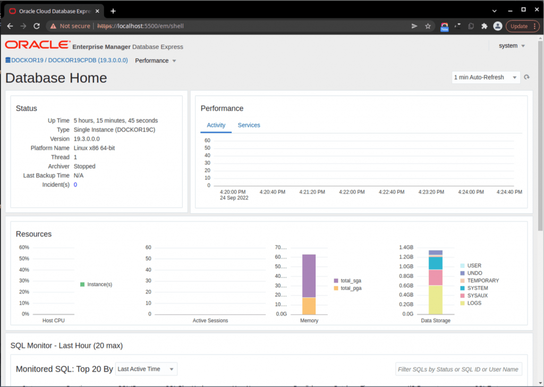Image resolution: width=544 pixels, height=387 pixels.
Task: Click the page vertical scrollbar
Action: coord(540,136)
